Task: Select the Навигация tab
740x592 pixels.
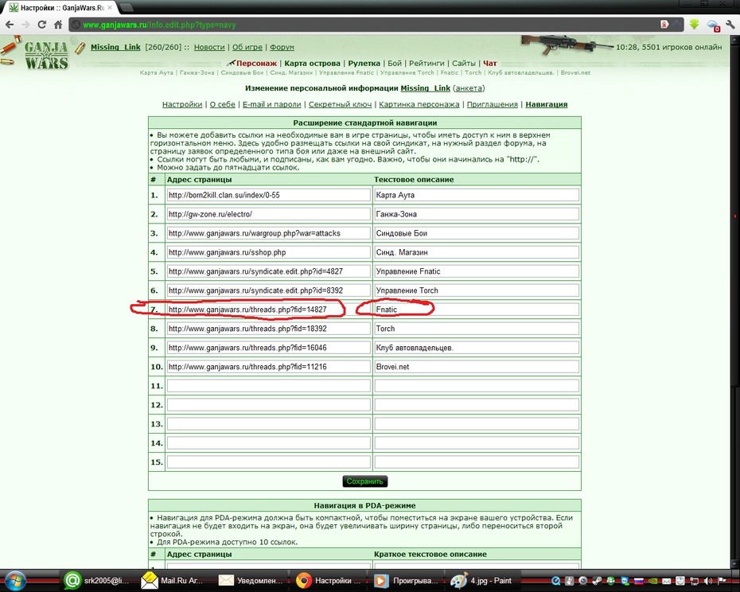Action: coord(547,104)
